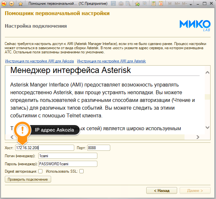Enable the Digest авторизация checkbox
This screenshot has height=199, width=216.
(40, 171)
